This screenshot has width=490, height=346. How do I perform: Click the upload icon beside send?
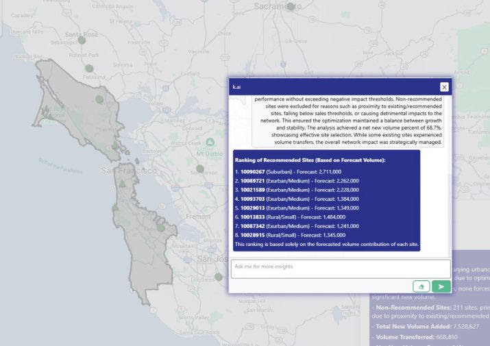tap(421, 286)
